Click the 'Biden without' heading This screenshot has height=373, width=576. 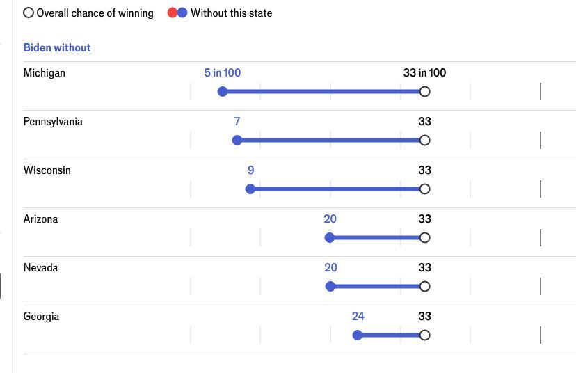57,47
